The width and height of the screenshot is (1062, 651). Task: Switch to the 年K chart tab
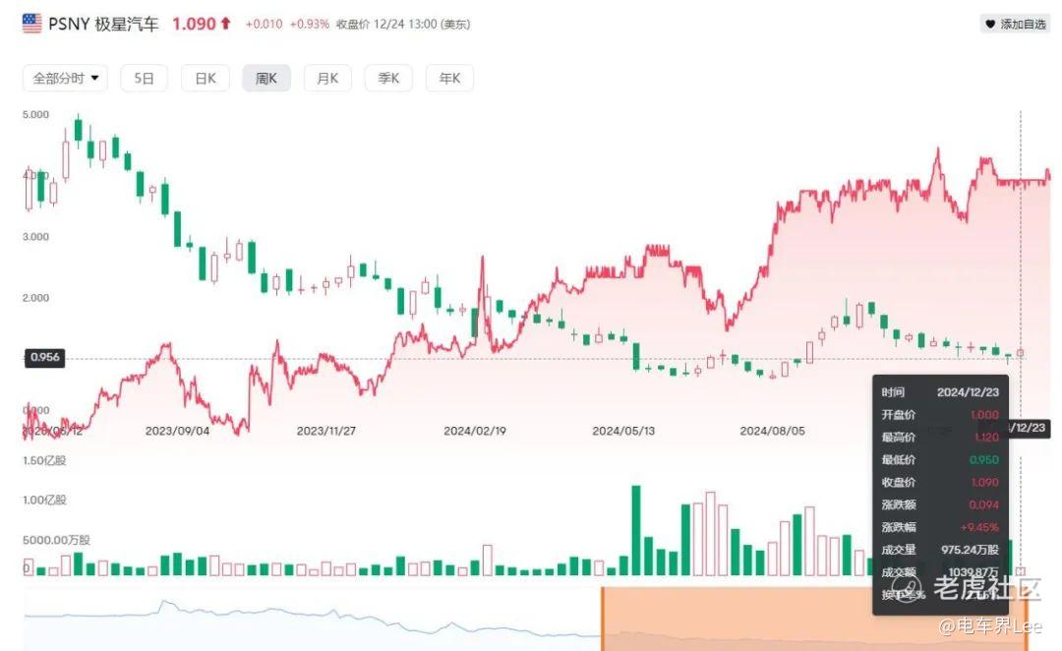(449, 78)
